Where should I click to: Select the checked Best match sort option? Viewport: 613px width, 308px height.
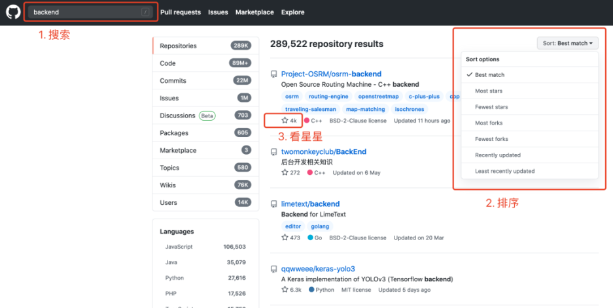[x=530, y=75]
